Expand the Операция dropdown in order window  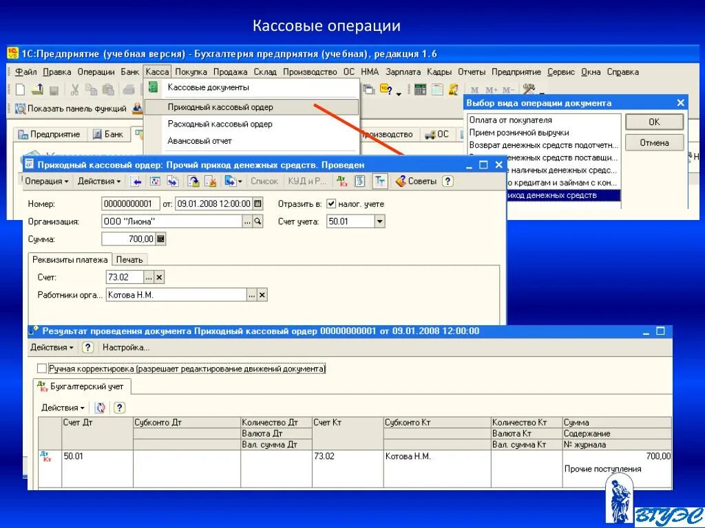pyautogui.click(x=47, y=181)
